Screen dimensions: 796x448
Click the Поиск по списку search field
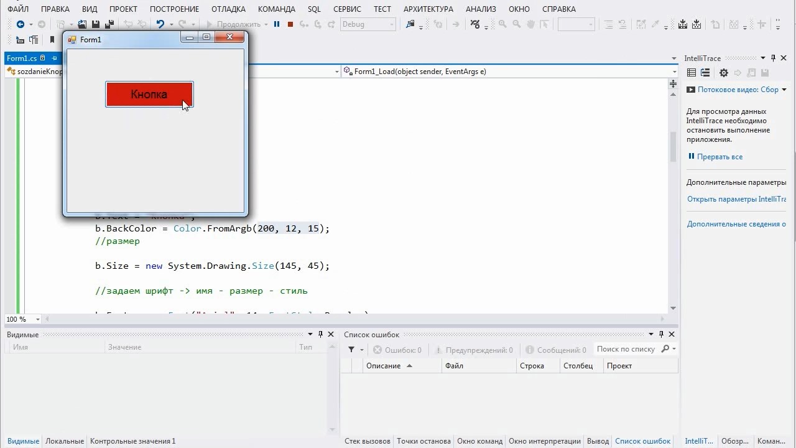tap(626, 349)
